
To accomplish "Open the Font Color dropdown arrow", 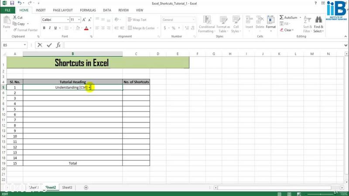I will coord(91,28).
